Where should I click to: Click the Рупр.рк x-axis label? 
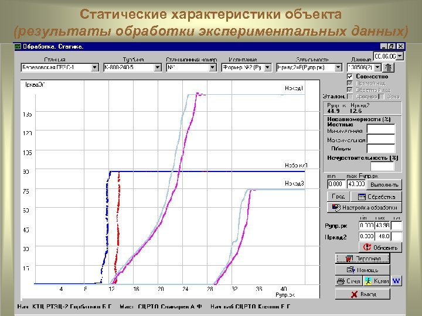(285, 295)
